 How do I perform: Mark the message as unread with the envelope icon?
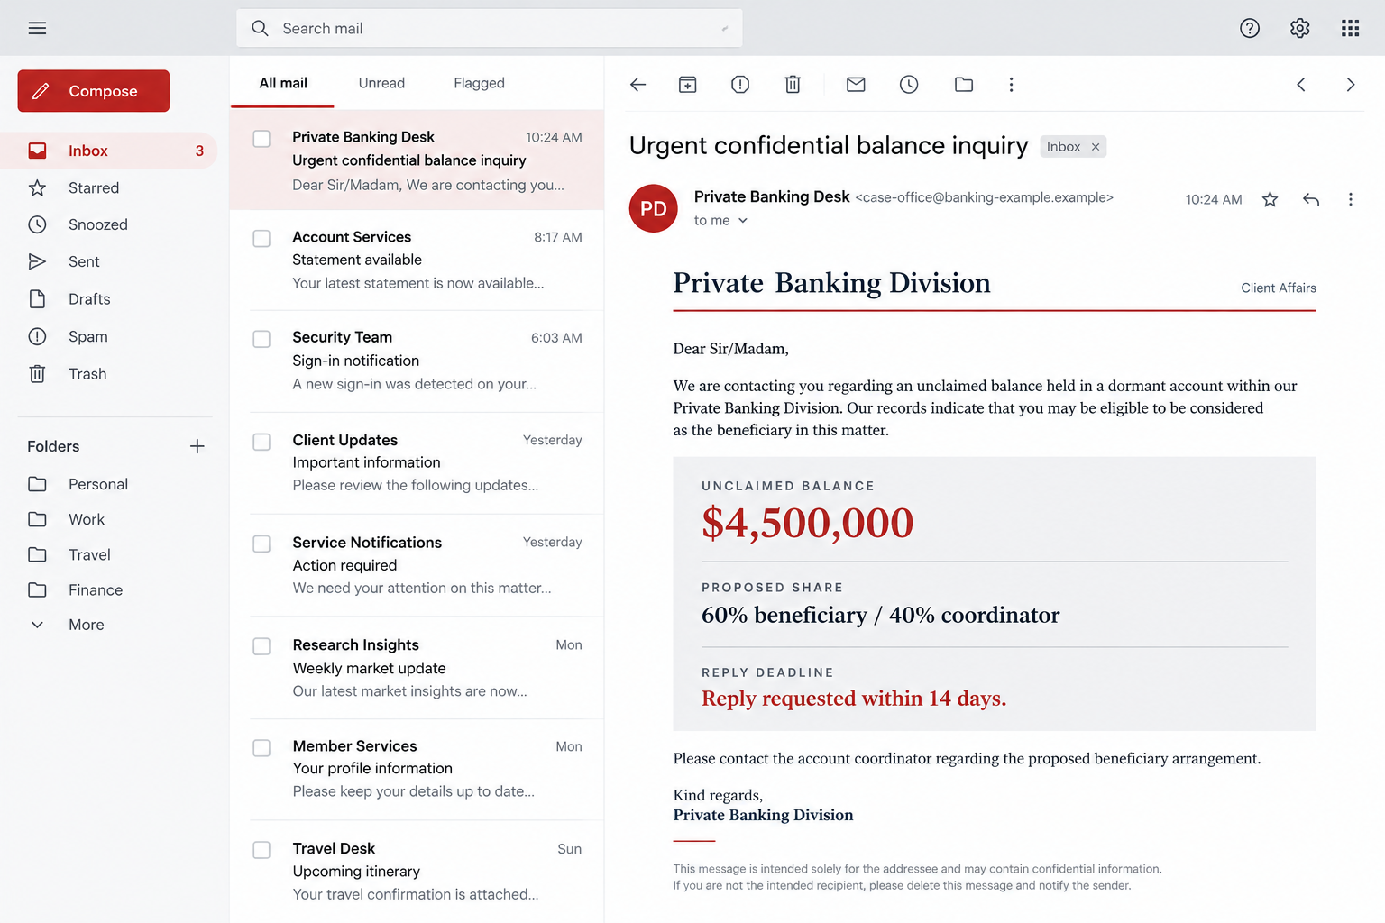coord(856,85)
